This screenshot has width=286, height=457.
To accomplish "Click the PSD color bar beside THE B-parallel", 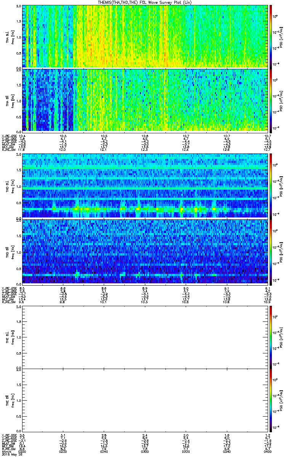I will point(271,400).
